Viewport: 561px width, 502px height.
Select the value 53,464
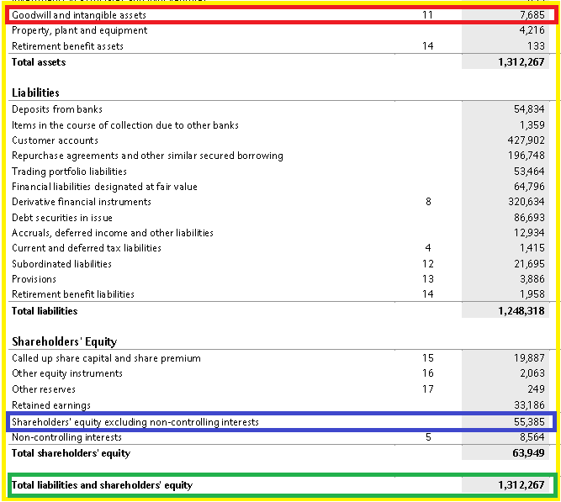529,172
